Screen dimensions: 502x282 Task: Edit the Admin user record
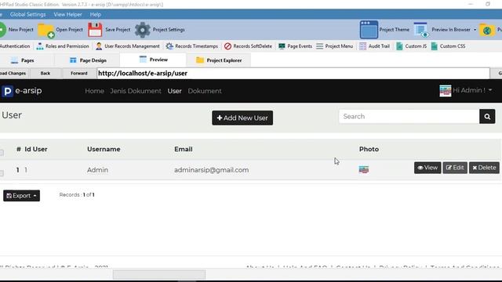(455, 168)
